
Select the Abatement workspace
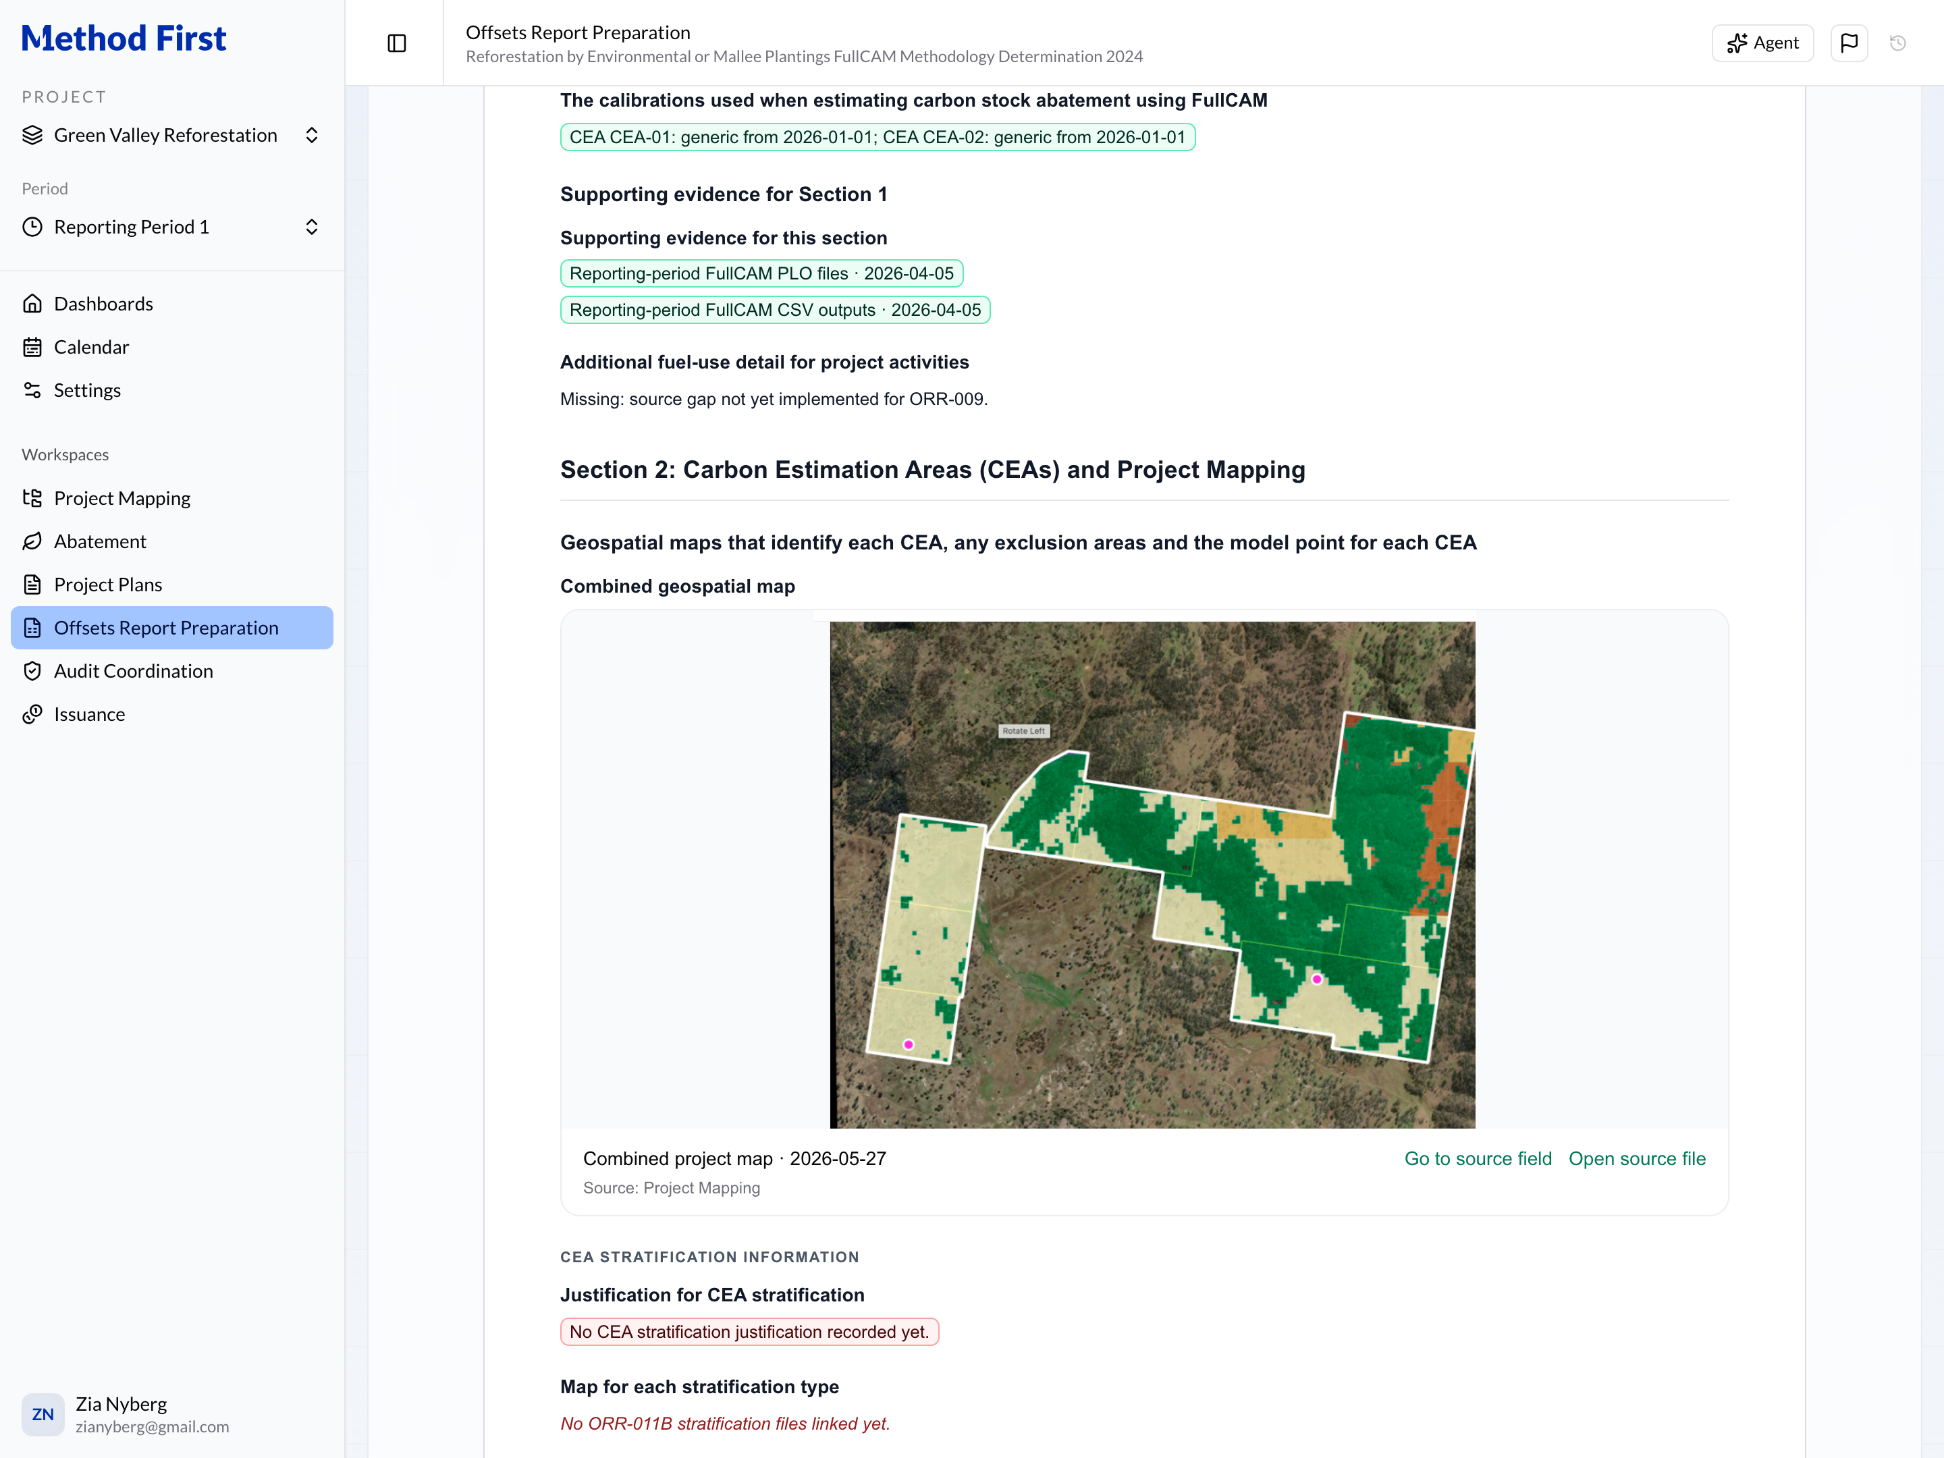(x=171, y=541)
